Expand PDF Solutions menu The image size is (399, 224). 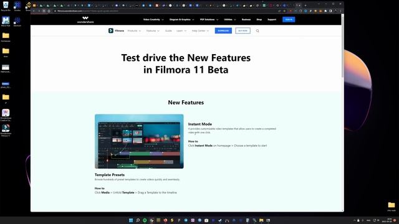[209, 19]
